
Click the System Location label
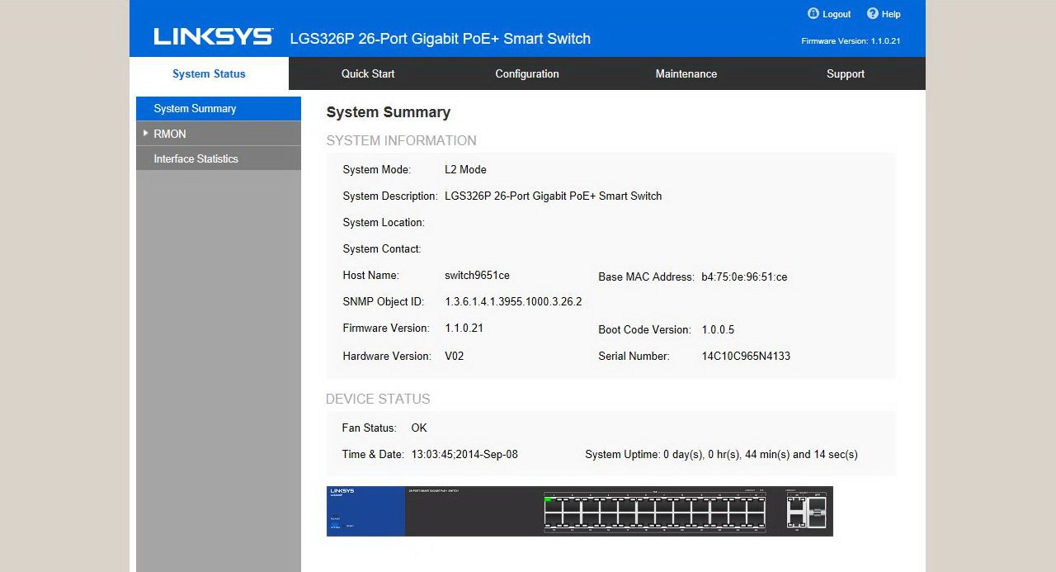384,222
